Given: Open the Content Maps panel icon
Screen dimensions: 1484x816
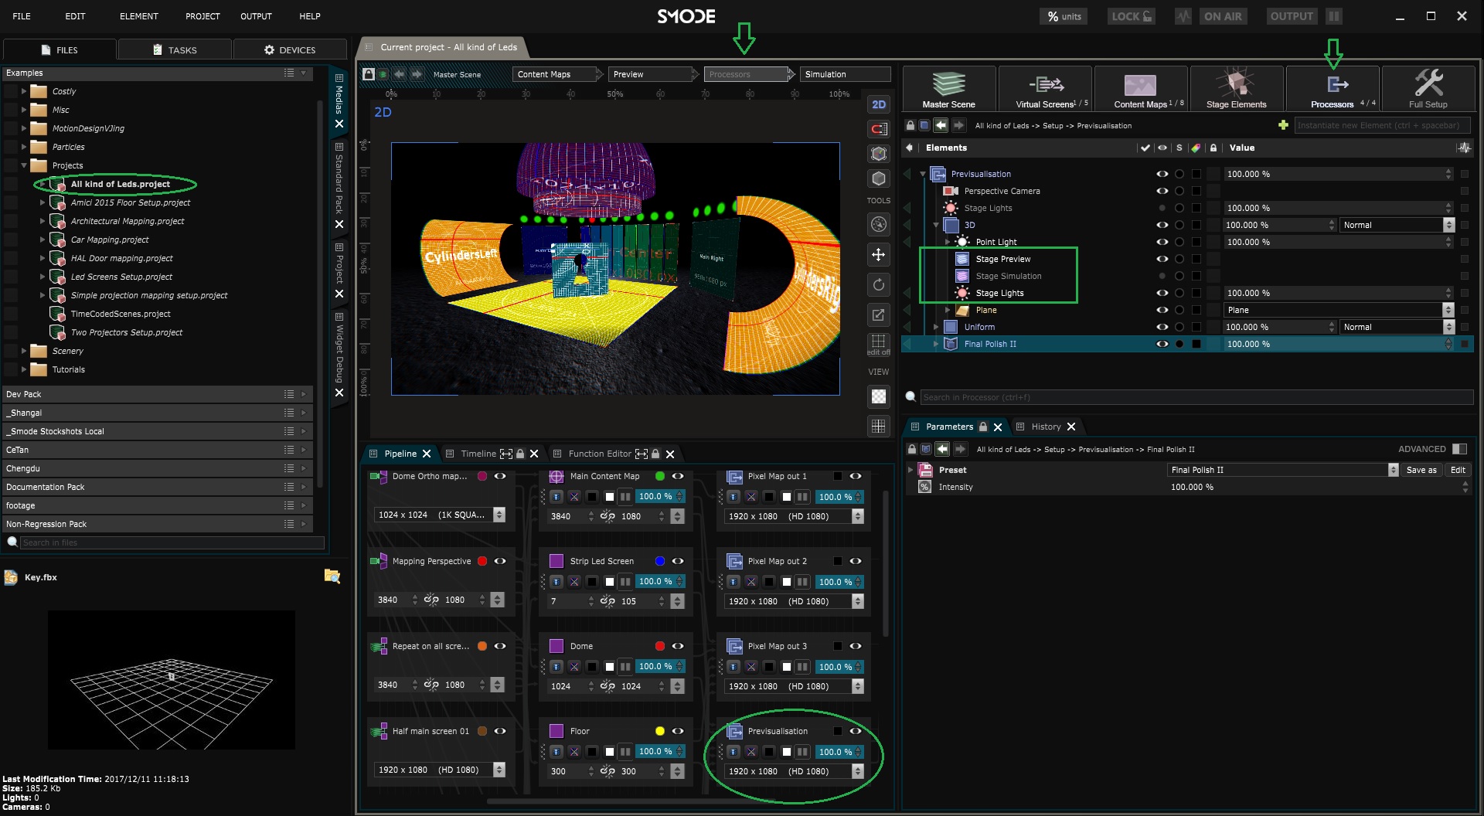Looking at the screenshot, I should coord(1140,83).
